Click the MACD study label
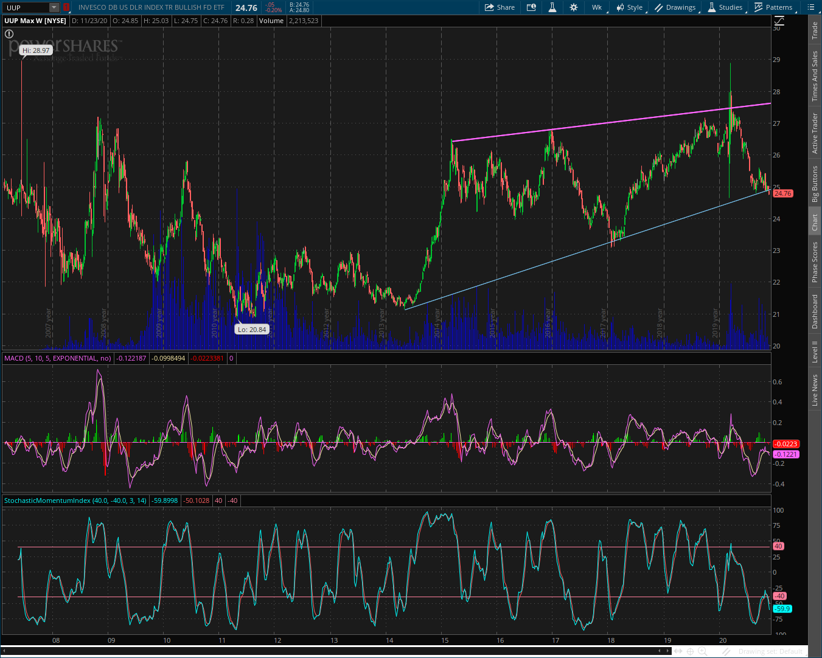822x658 pixels. coord(58,358)
